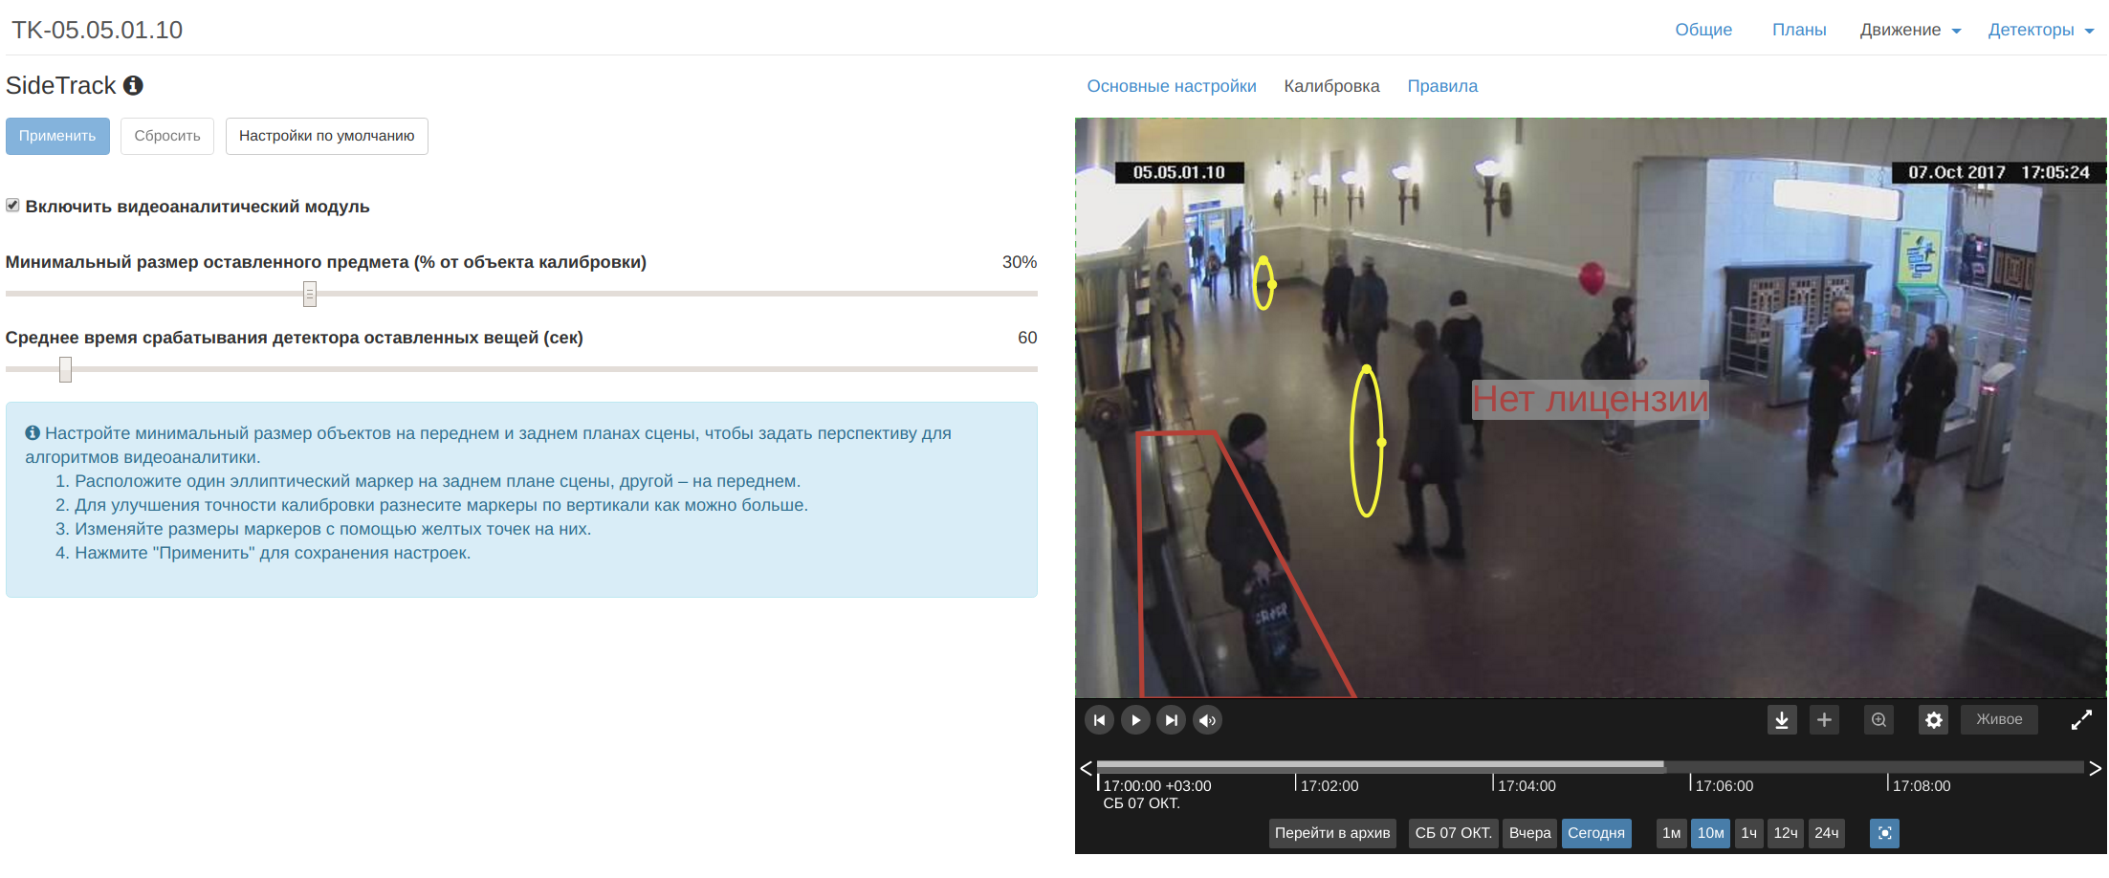Toggle Включить видеоаналитический модуль checkbox
2109x878 pixels.
pyautogui.click(x=12, y=206)
